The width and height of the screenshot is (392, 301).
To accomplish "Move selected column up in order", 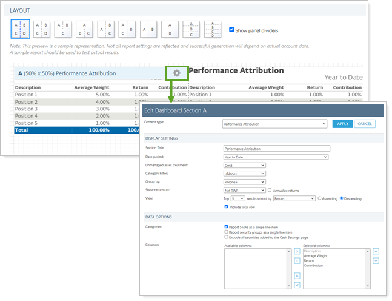I will [376, 251].
